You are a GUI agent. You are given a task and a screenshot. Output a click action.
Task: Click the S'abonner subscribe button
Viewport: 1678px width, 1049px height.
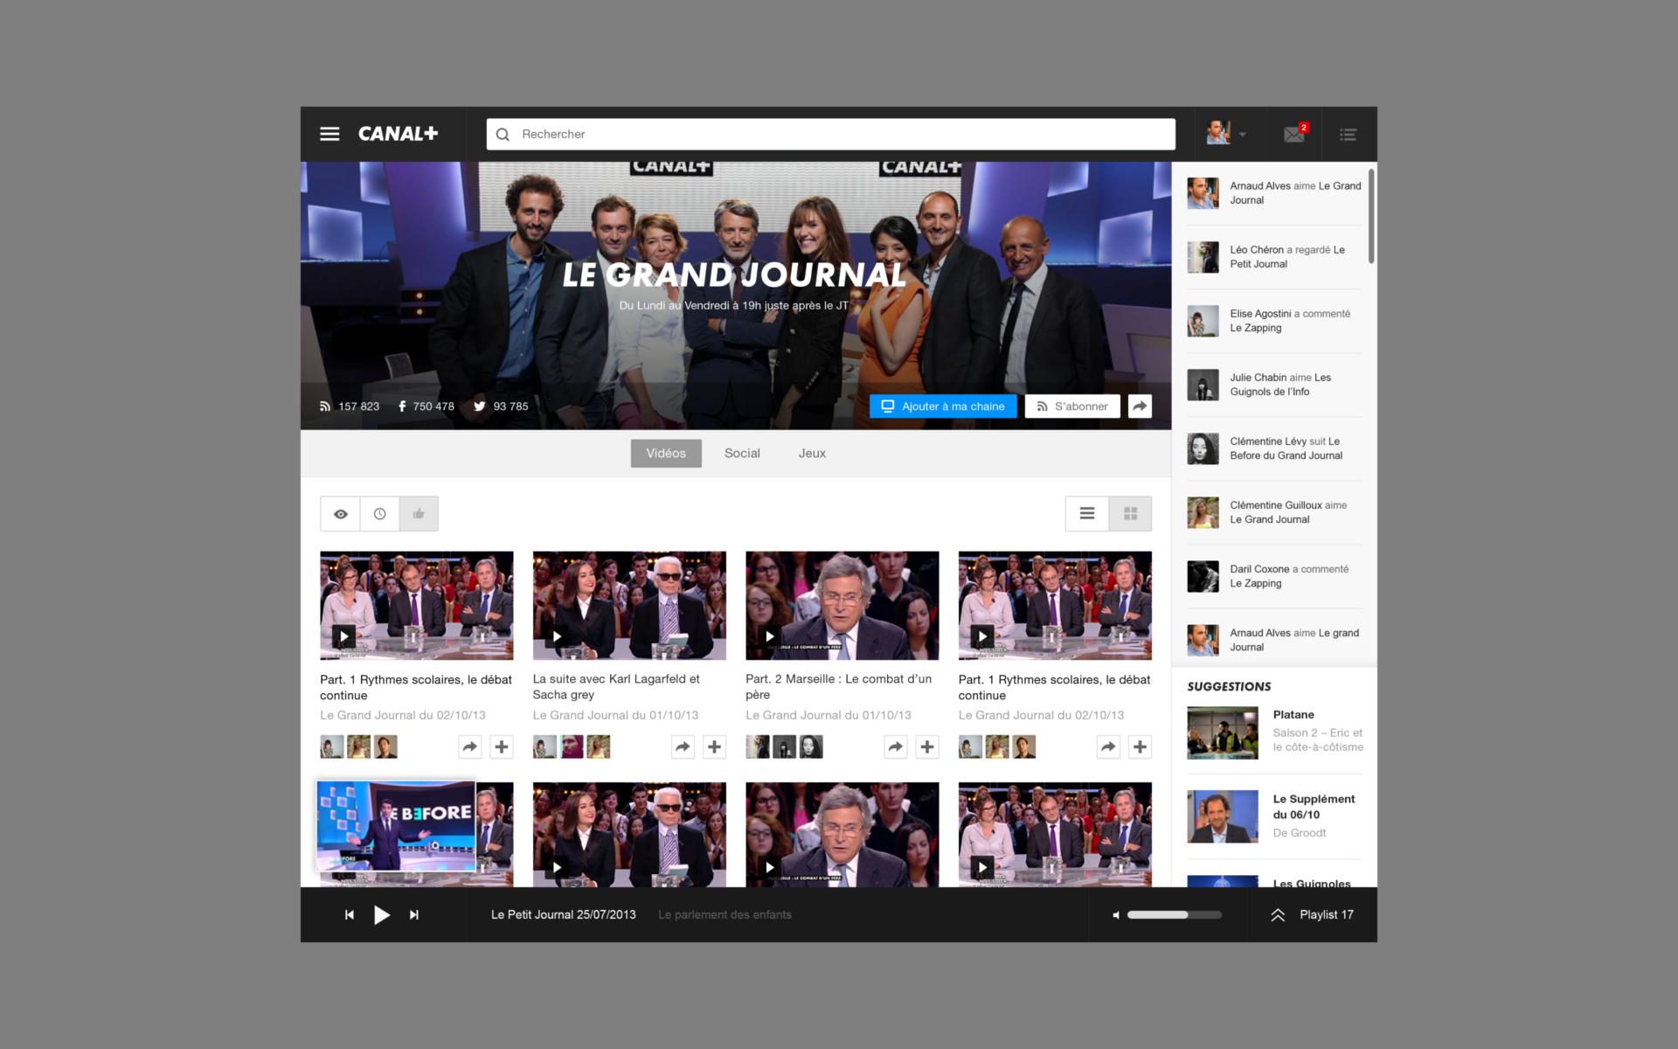point(1072,406)
